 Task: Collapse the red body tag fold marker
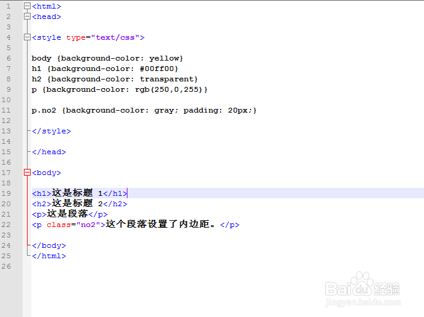27,173
